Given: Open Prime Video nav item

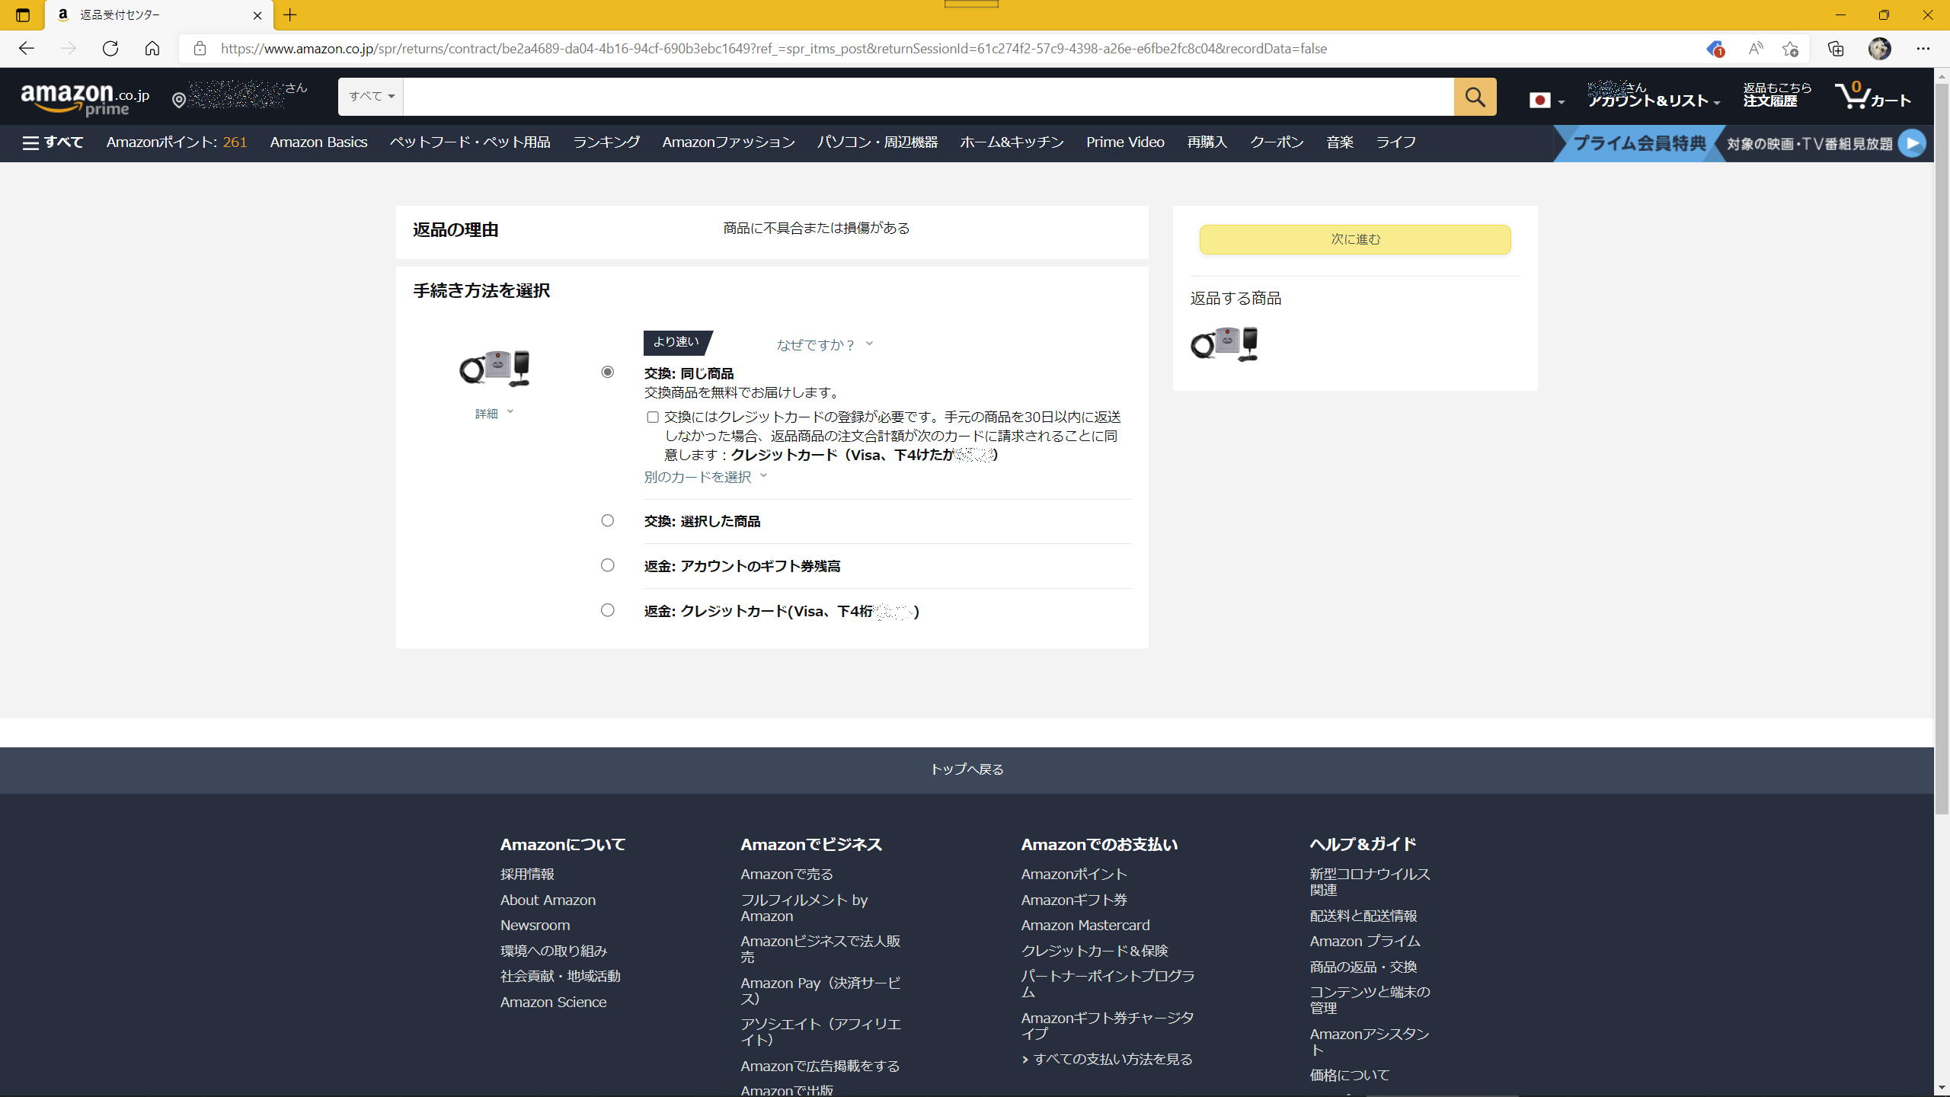Looking at the screenshot, I should 1125,142.
